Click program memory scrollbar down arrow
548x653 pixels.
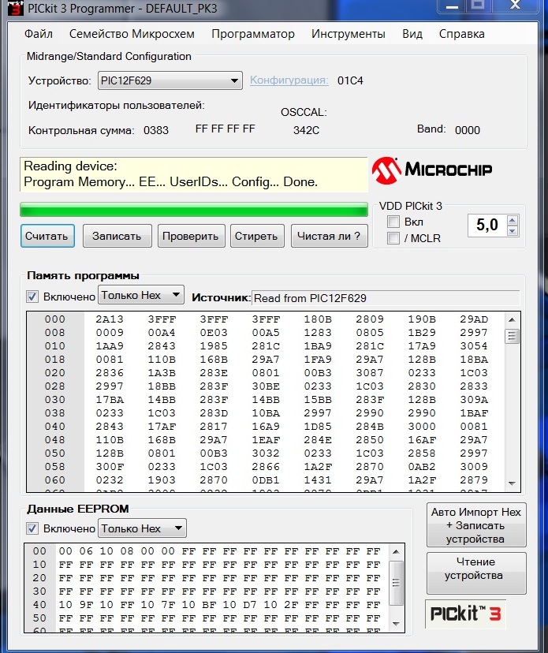(x=513, y=483)
